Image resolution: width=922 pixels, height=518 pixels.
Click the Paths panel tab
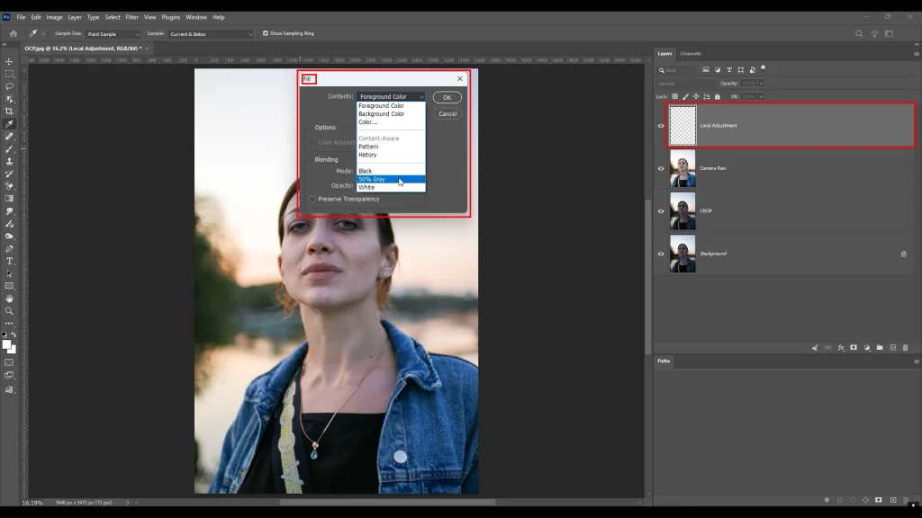pyautogui.click(x=664, y=362)
